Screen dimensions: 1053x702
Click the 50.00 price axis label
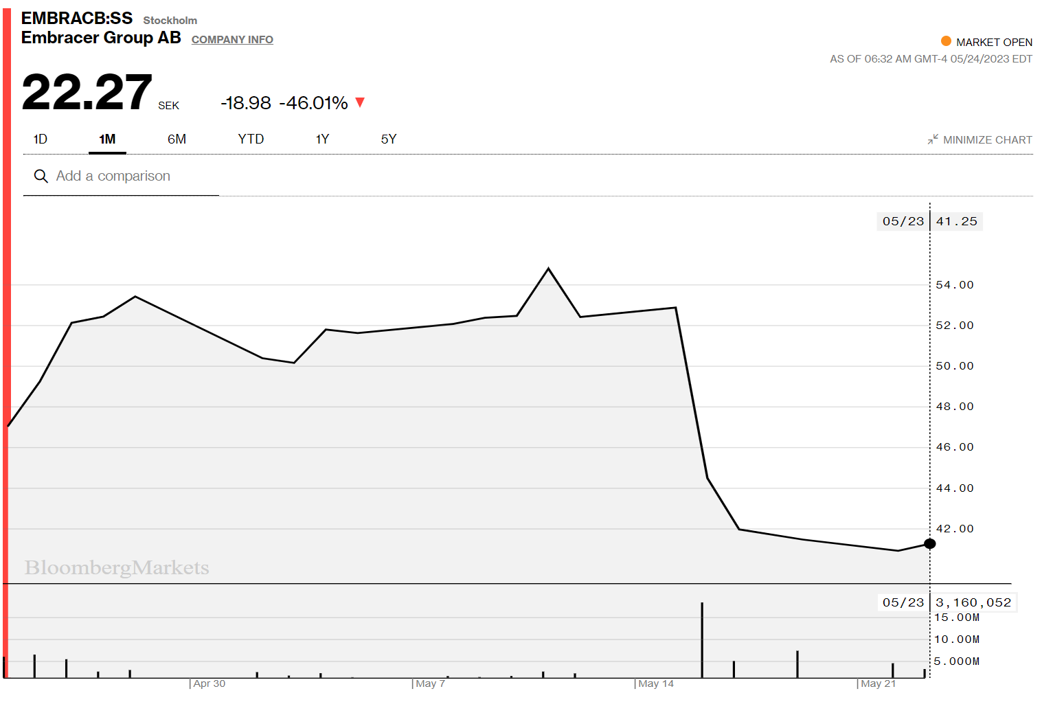[955, 366]
